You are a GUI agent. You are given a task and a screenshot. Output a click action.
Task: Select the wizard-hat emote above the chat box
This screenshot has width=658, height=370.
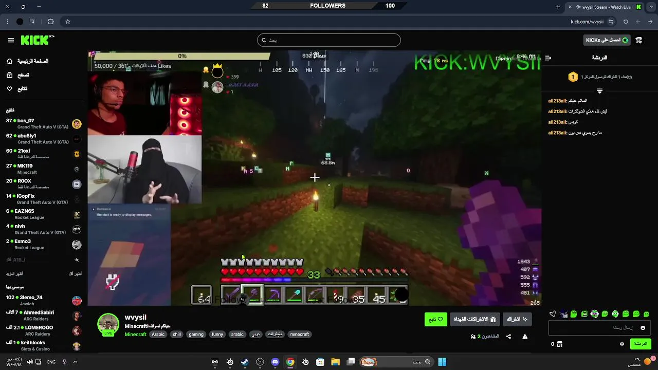pyautogui.click(x=563, y=314)
